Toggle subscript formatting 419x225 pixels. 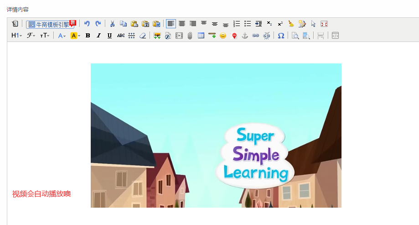point(269,24)
